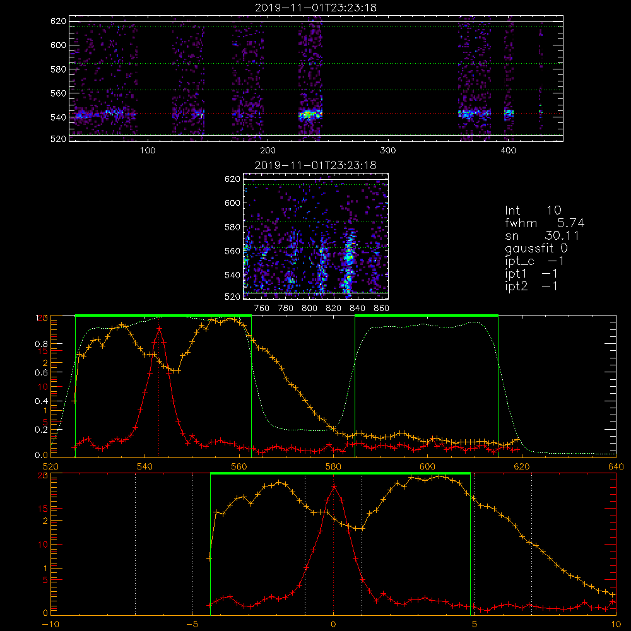Image resolution: width=631 pixels, height=631 pixels.
Task: Click x-axis label 400 on top spectrogram
Action: click(x=508, y=150)
